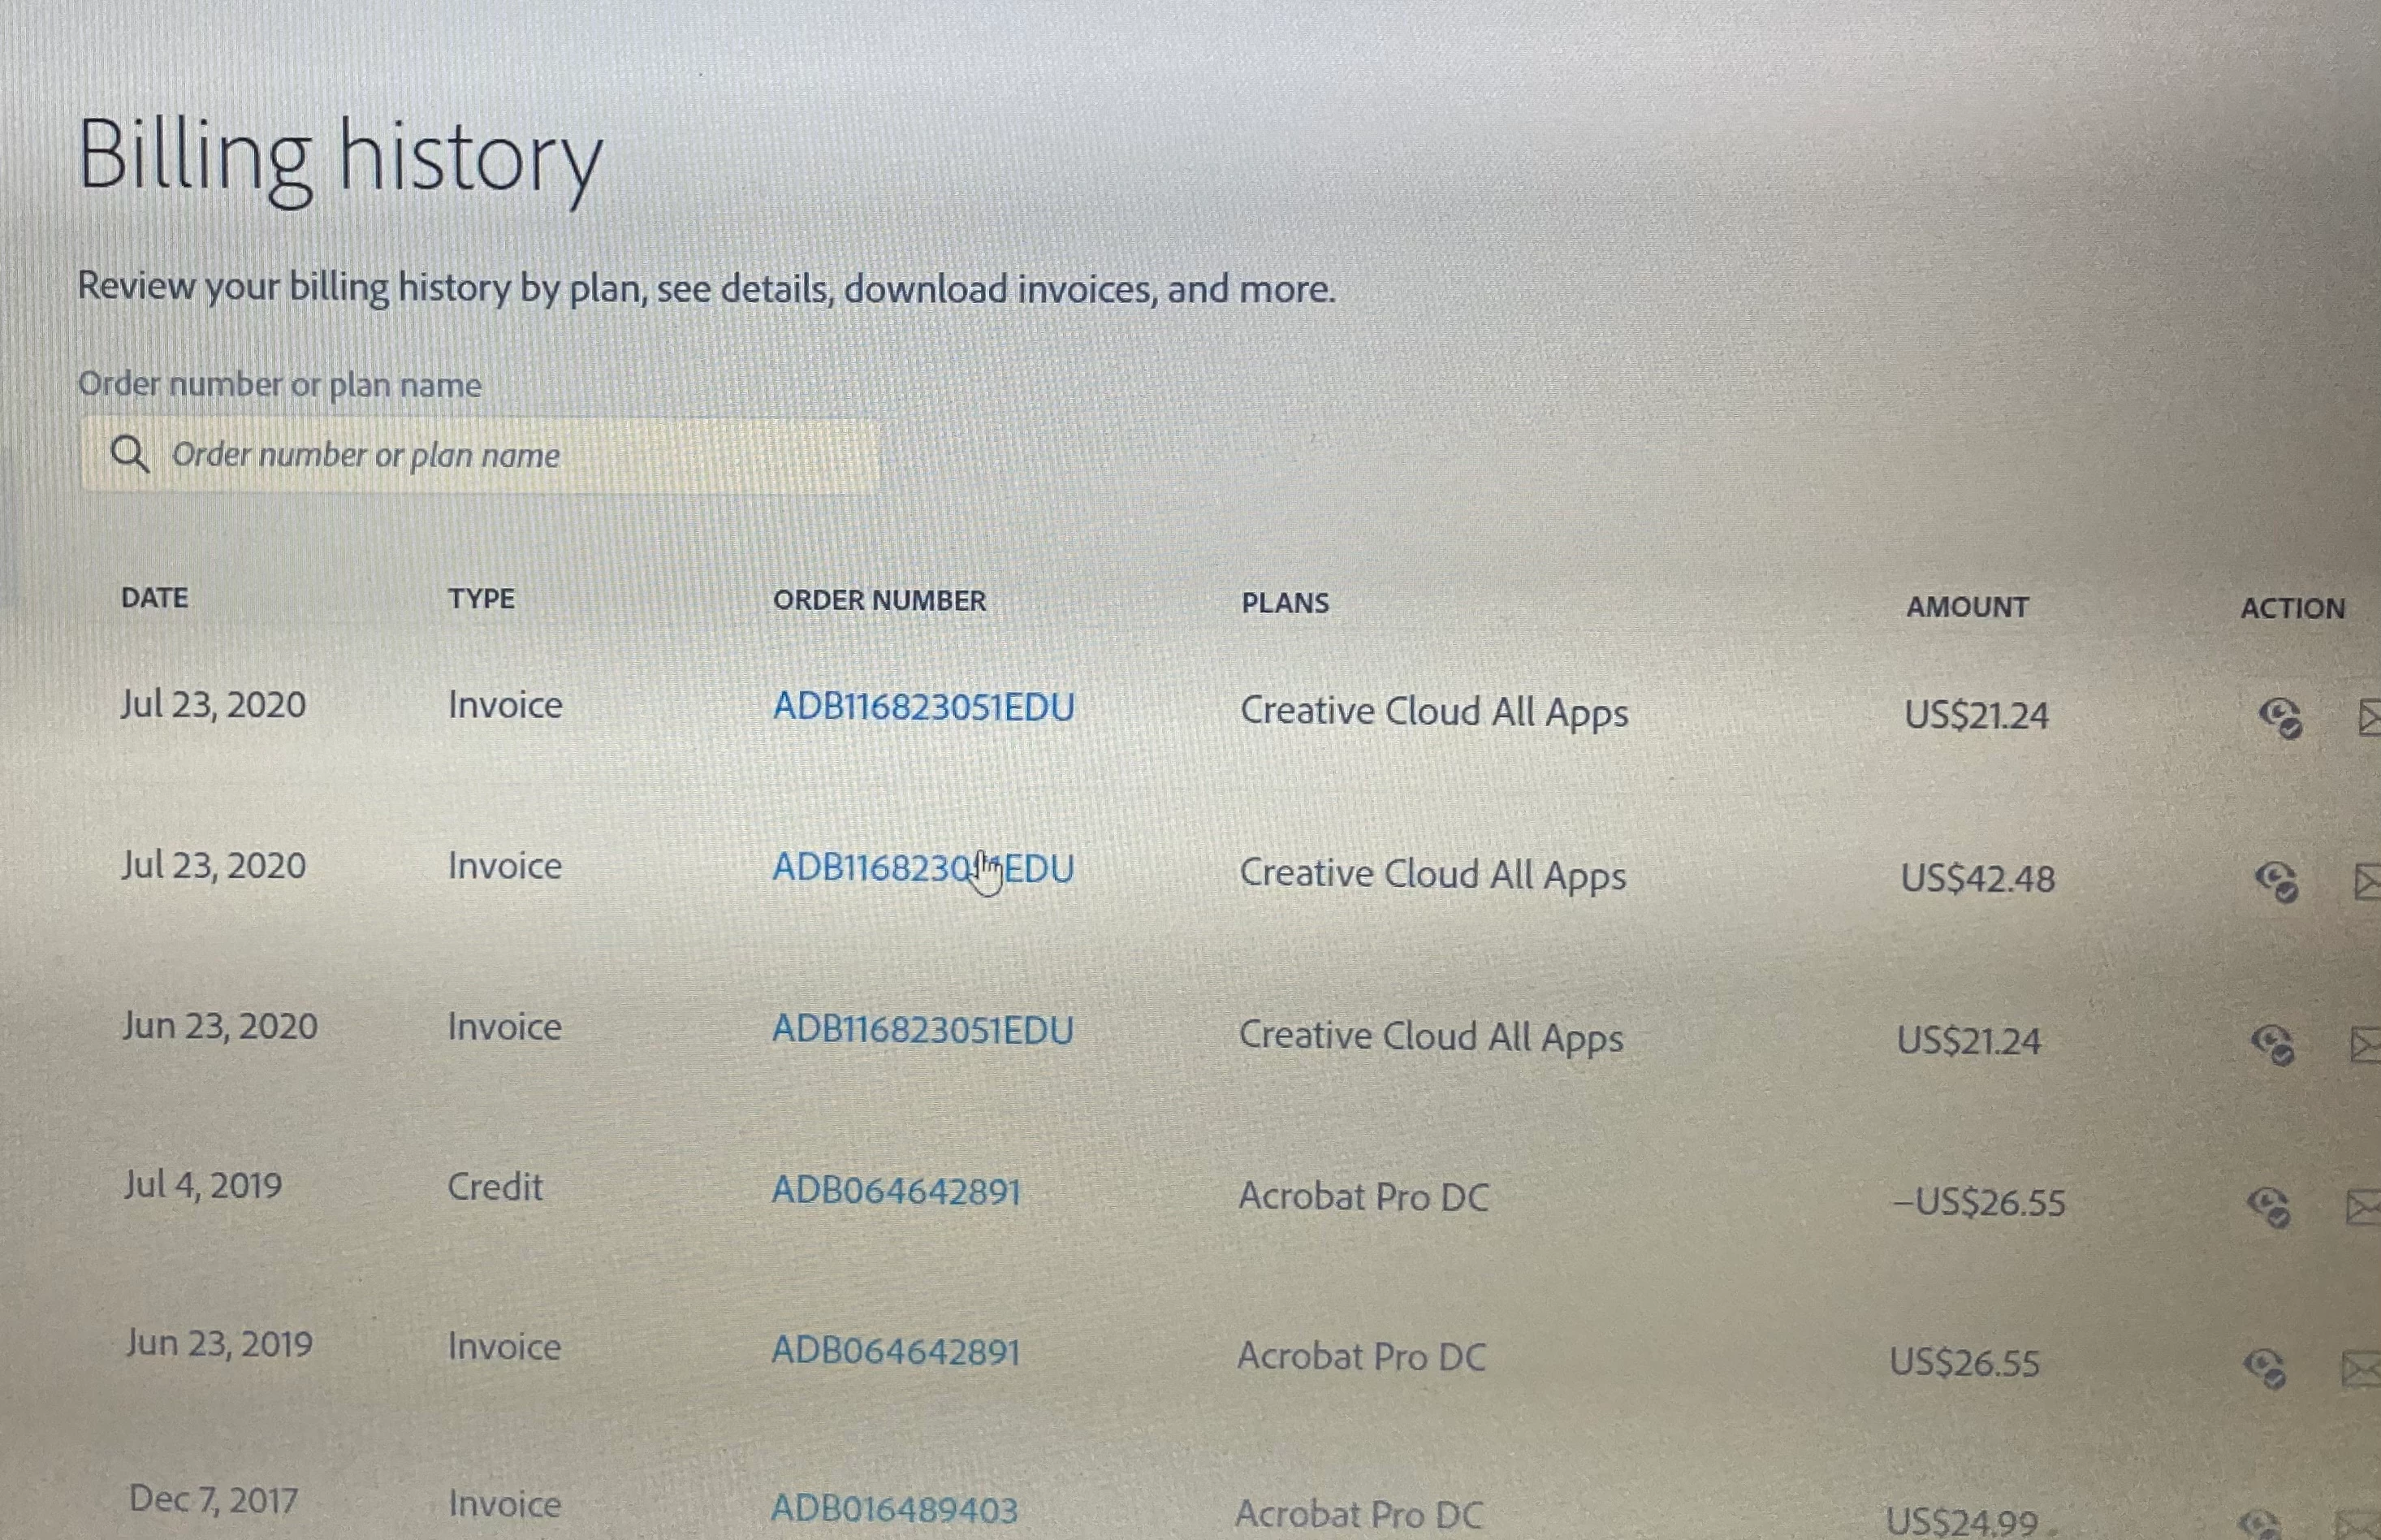This screenshot has width=2381, height=1540.
Task: Open the ADB064642891 link on the Credit row
Action: pos(895,1191)
